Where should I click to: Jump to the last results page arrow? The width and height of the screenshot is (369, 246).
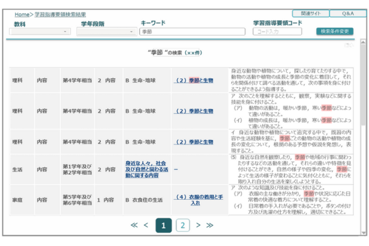(x=210, y=225)
